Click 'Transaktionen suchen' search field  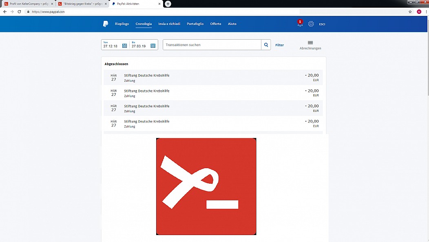point(212,45)
